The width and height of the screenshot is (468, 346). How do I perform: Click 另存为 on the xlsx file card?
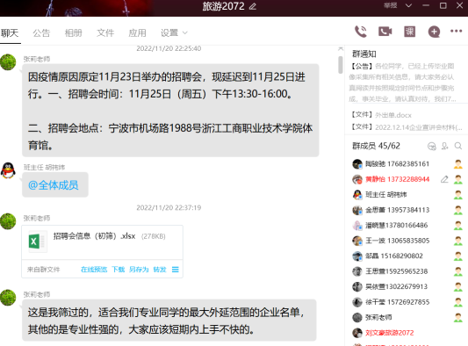tap(139, 270)
